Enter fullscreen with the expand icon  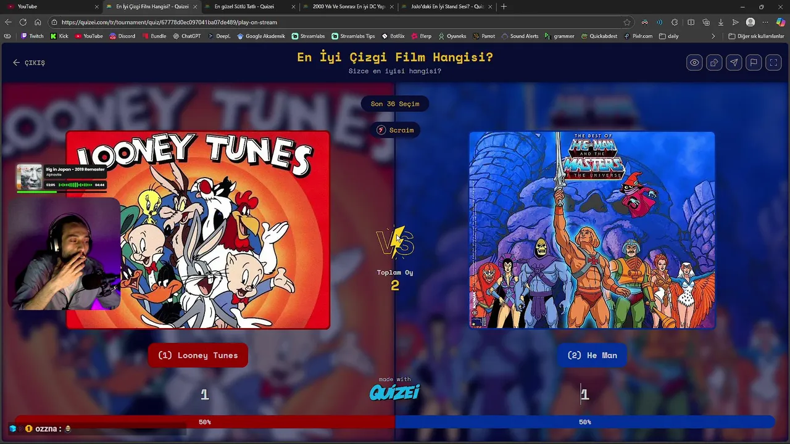click(773, 62)
